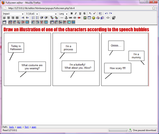Open cell properties

[52, 22]
